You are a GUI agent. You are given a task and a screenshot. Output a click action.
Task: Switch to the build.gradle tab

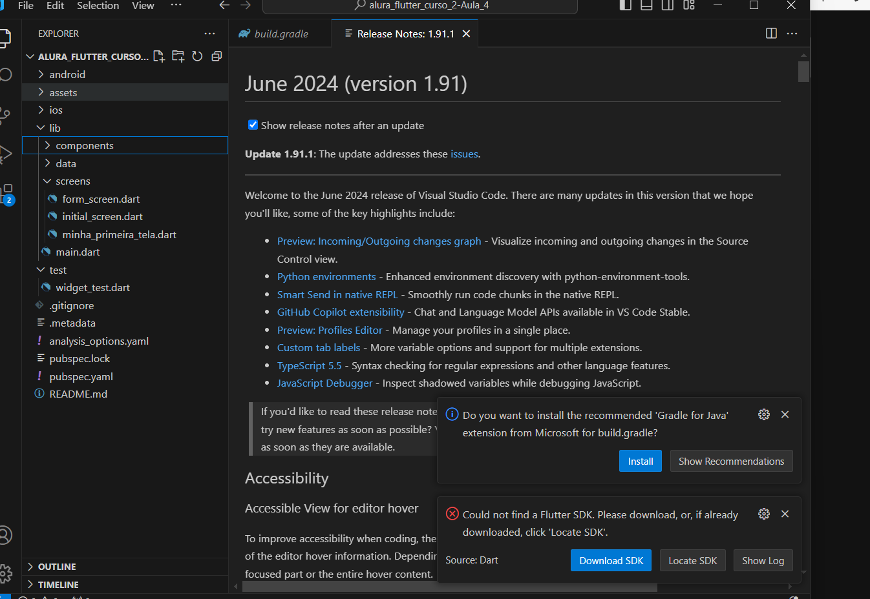pos(279,34)
